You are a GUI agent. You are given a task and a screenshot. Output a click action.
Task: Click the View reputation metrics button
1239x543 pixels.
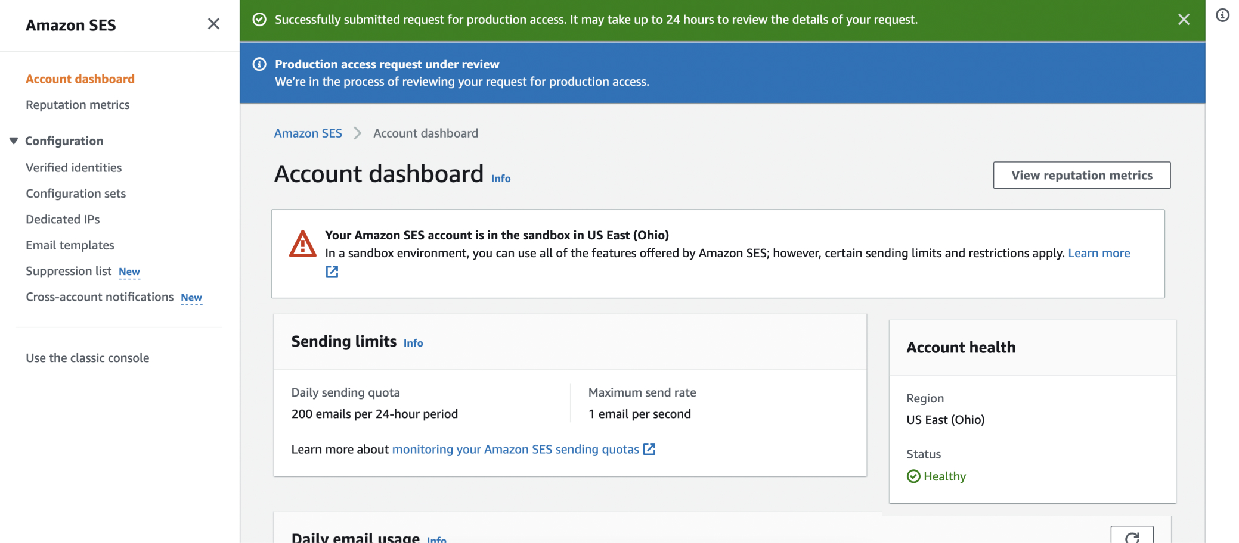(x=1081, y=175)
